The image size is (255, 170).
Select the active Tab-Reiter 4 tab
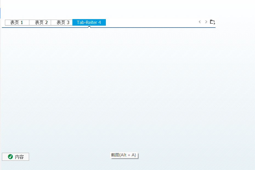(x=89, y=22)
